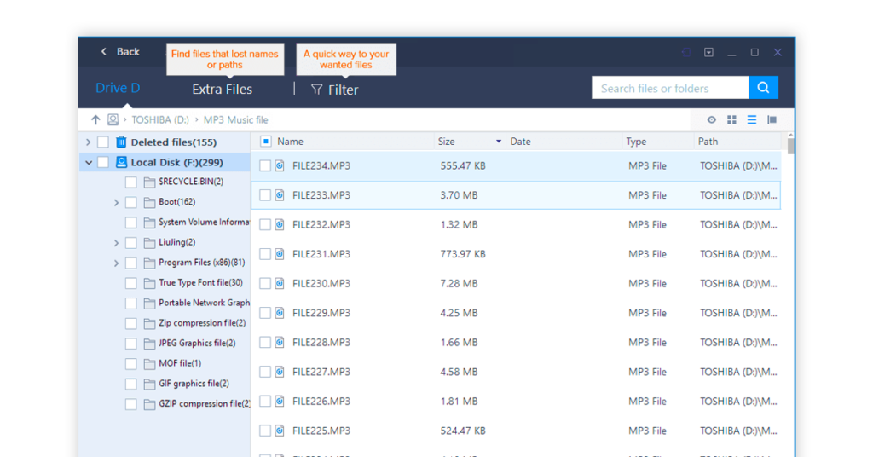The height and width of the screenshot is (457, 873).
Task: Click the Search files or folders field
Action: point(670,88)
